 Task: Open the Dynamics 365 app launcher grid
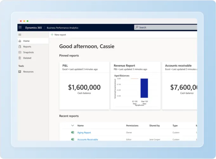pos(20,28)
